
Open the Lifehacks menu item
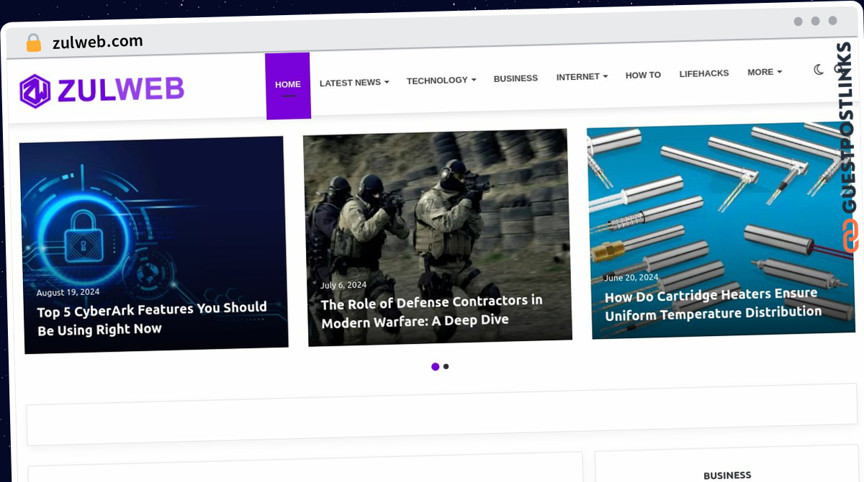coord(704,73)
